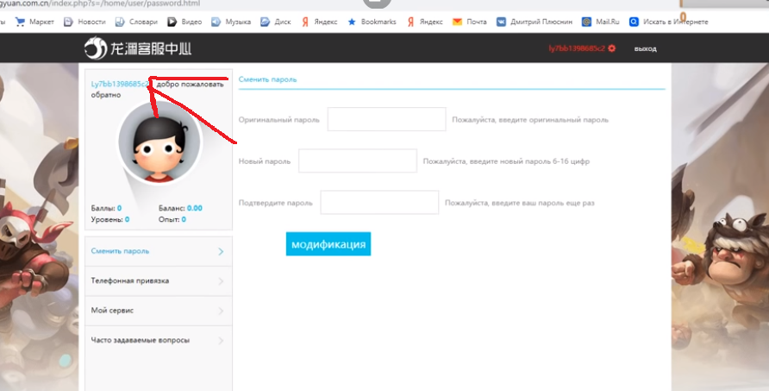Focus the Подтвердите пароль input field
Viewport: 769px width, 391px height.
tap(379, 202)
